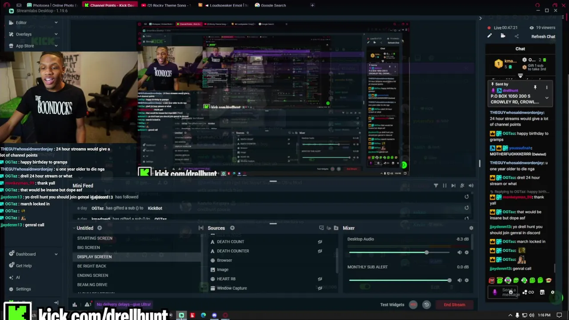Click the share icon in the chat header
This screenshot has height=320, width=569.
[517, 36]
